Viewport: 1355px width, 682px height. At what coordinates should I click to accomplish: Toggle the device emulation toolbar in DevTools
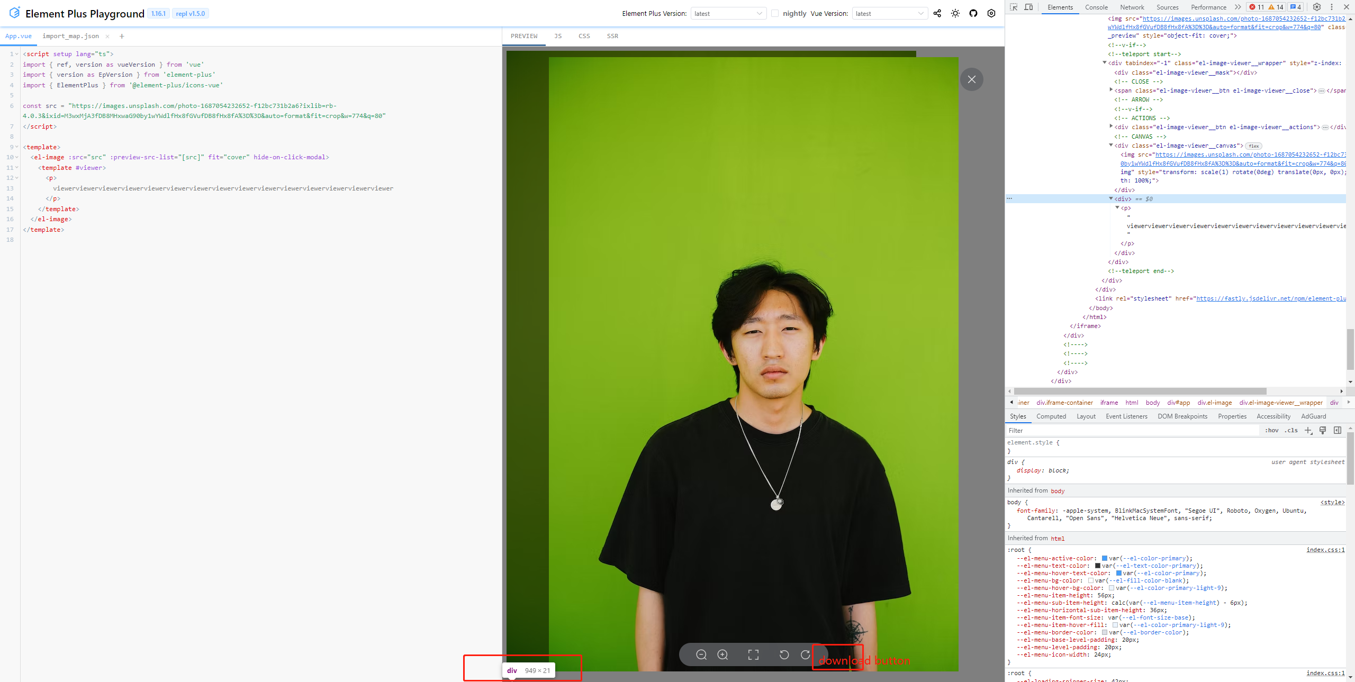[x=1028, y=7]
